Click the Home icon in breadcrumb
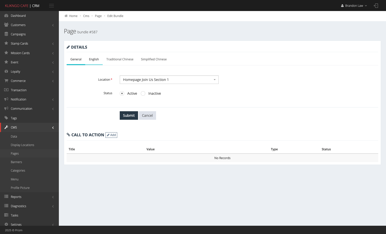This screenshot has width=386, height=234. pos(66,16)
